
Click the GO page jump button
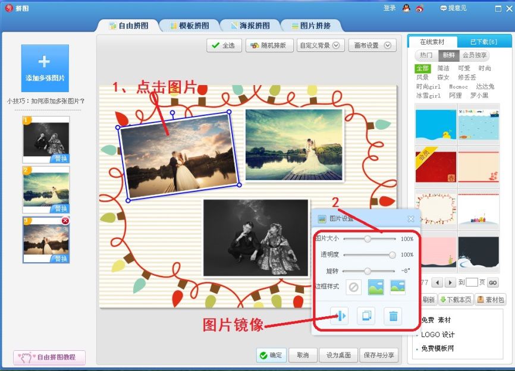[492, 282]
